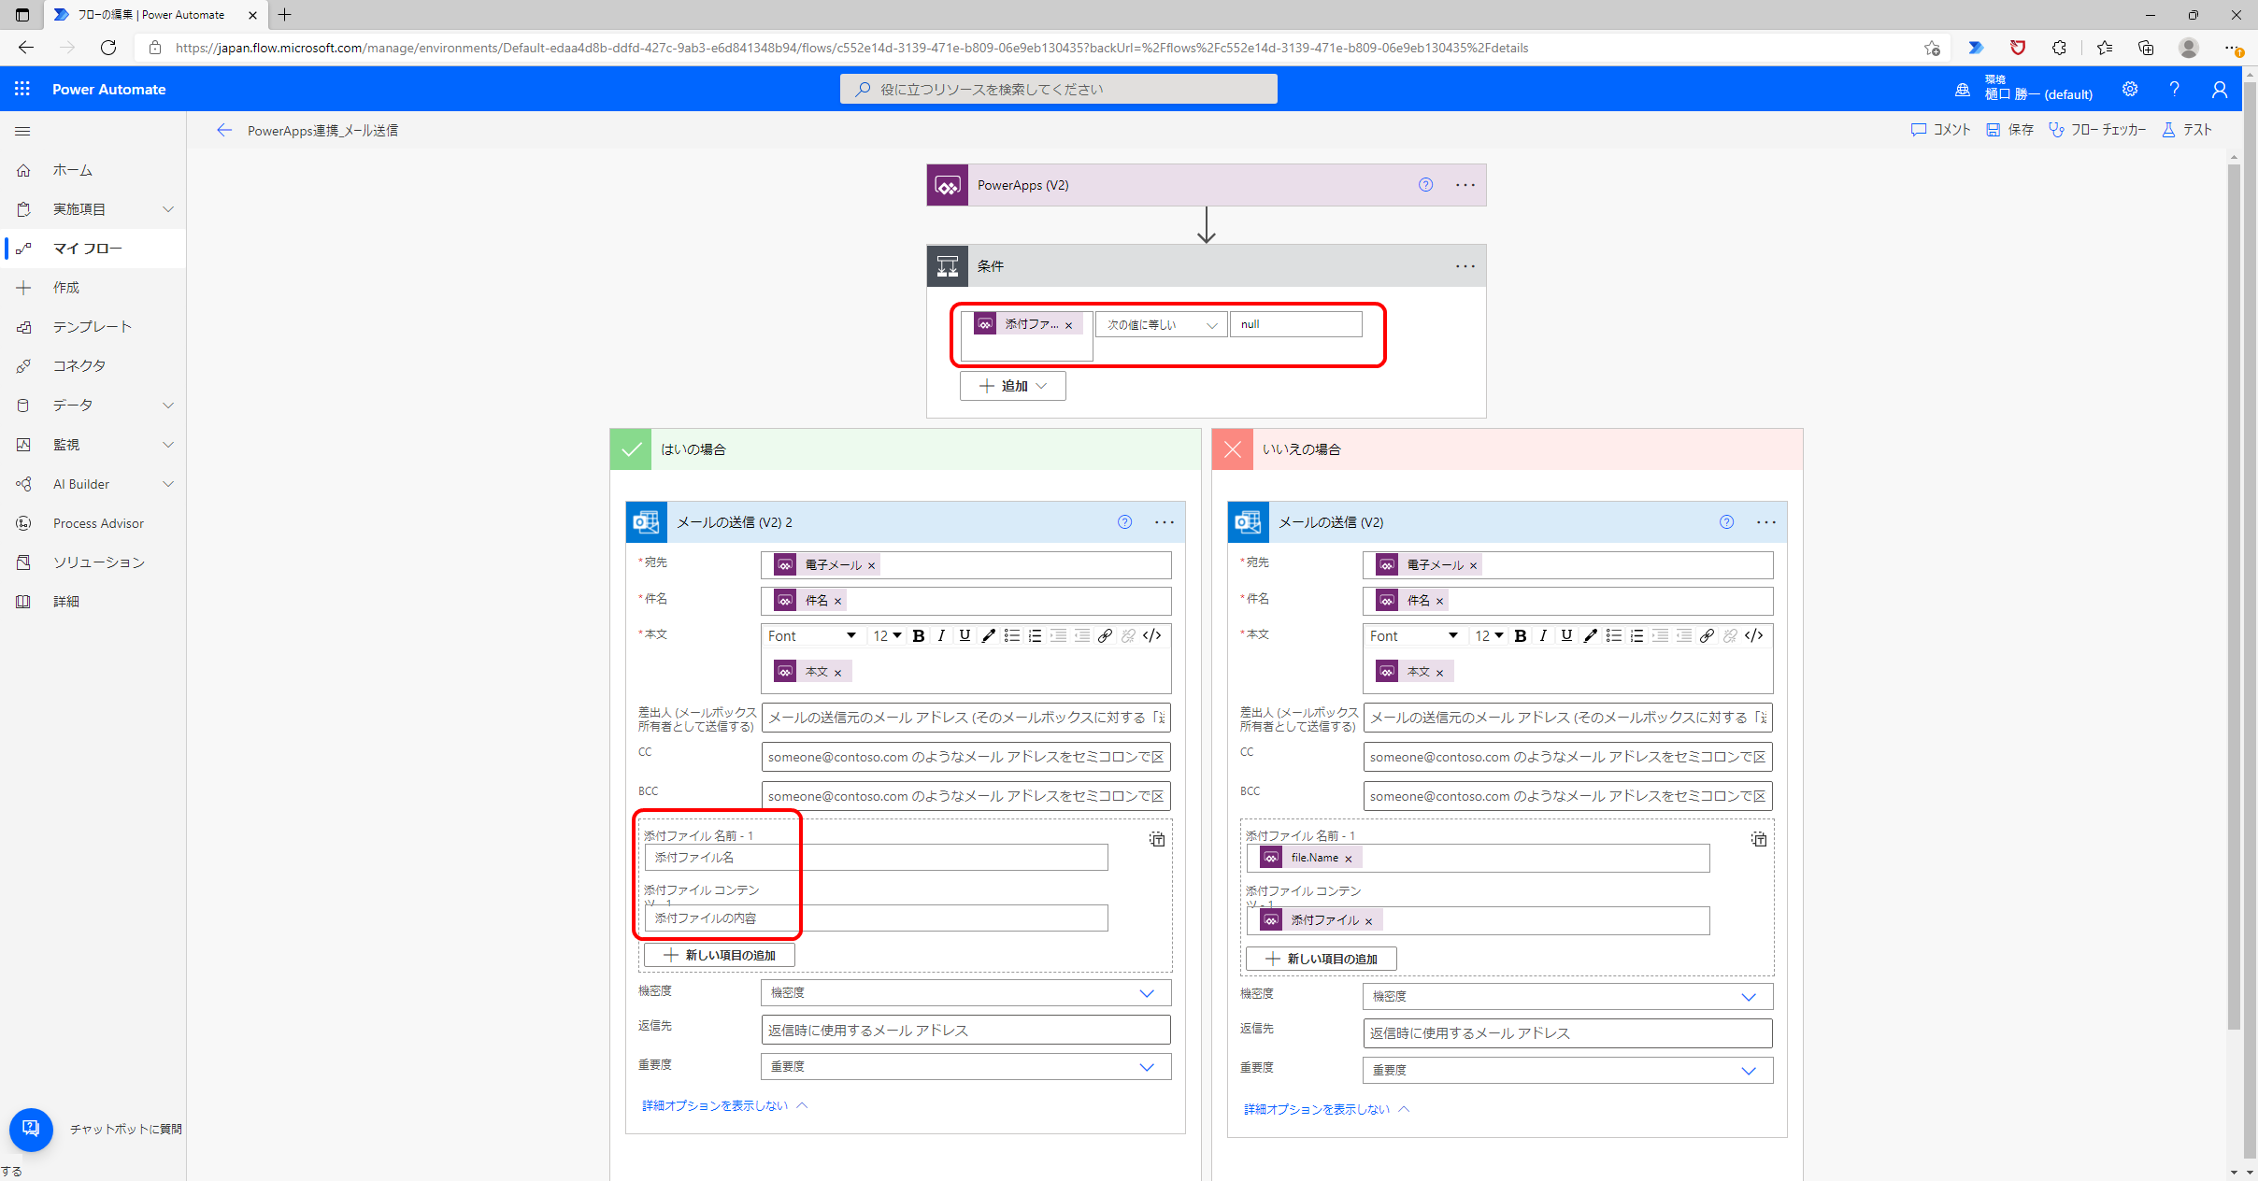Open the 機密度 dropdown in No branch

coord(1568,996)
